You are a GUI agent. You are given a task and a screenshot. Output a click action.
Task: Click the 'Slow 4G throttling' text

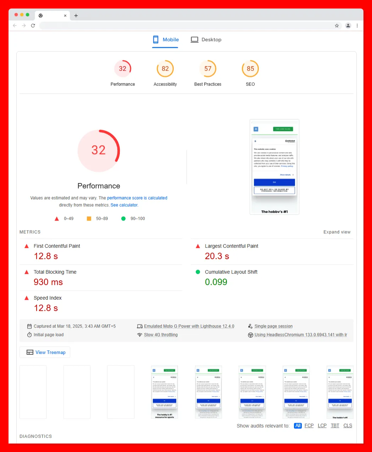point(161,335)
